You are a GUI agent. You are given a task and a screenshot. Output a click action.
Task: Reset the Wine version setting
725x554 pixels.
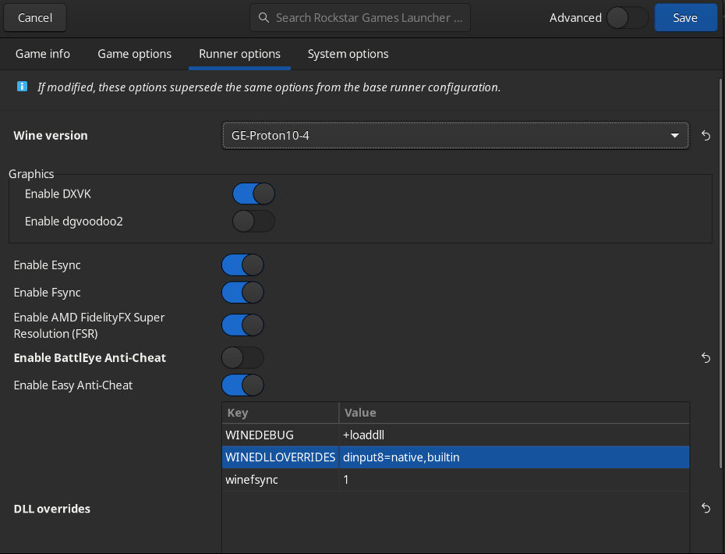click(706, 136)
